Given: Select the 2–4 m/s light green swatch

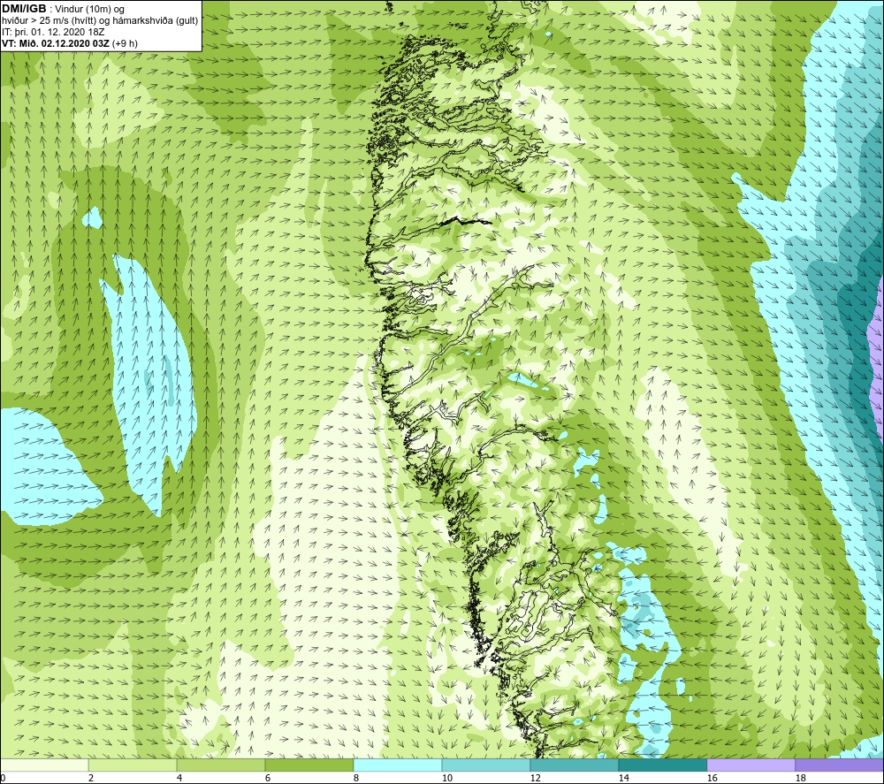Looking at the screenshot, I should 133,765.
